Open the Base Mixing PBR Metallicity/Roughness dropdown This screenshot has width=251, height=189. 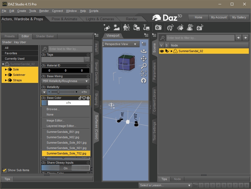[x=66, y=81]
